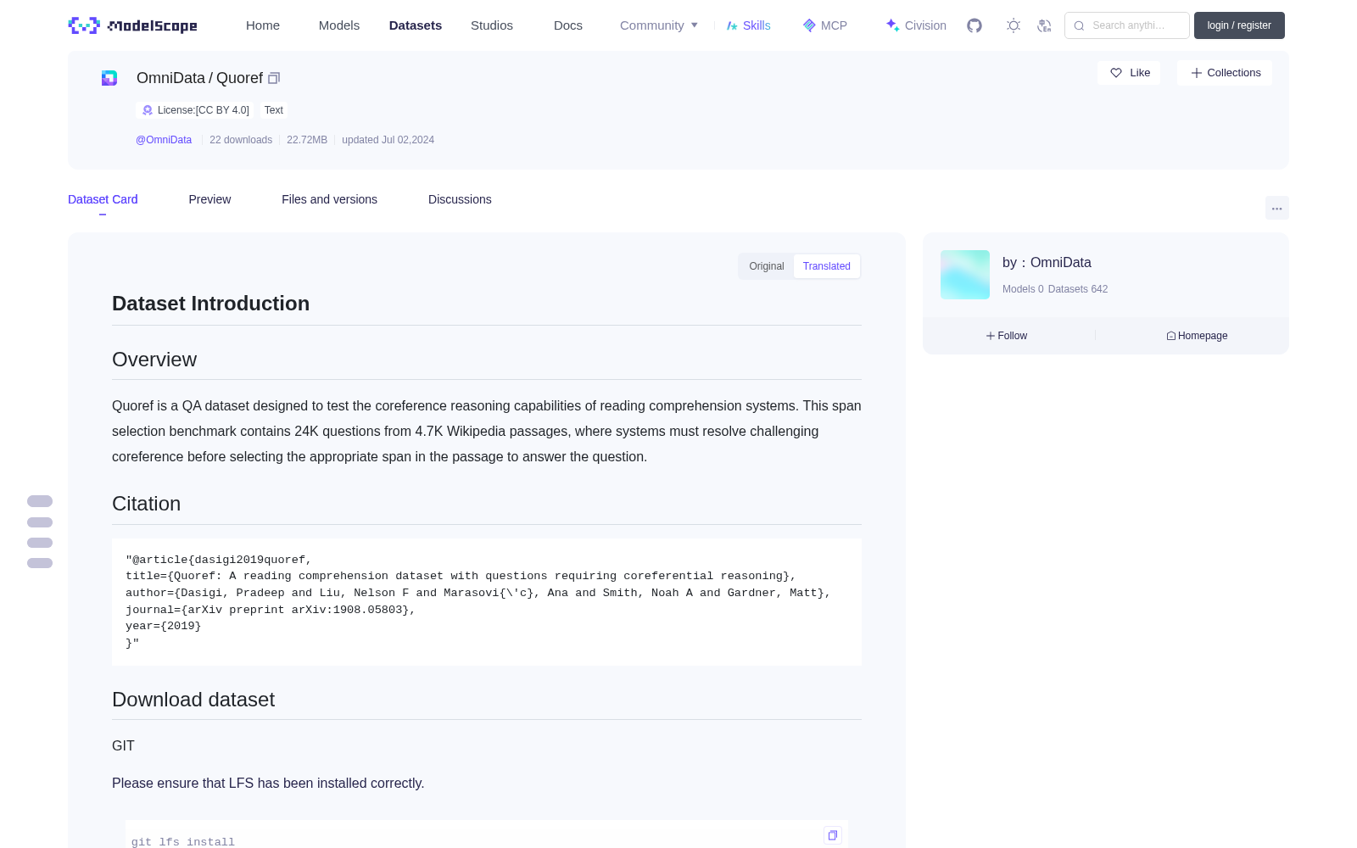Screen dimensions: 1357x848
Task: Click 'Datasets 642' count in publisher card
Action: tap(1078, 289)
